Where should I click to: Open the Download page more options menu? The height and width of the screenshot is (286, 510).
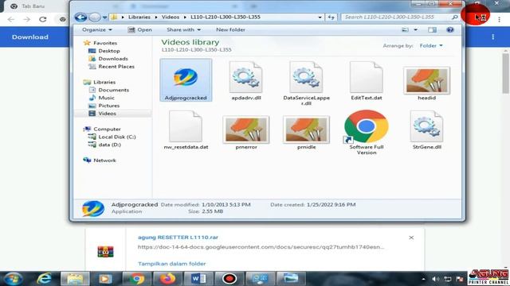coord(493,37)
